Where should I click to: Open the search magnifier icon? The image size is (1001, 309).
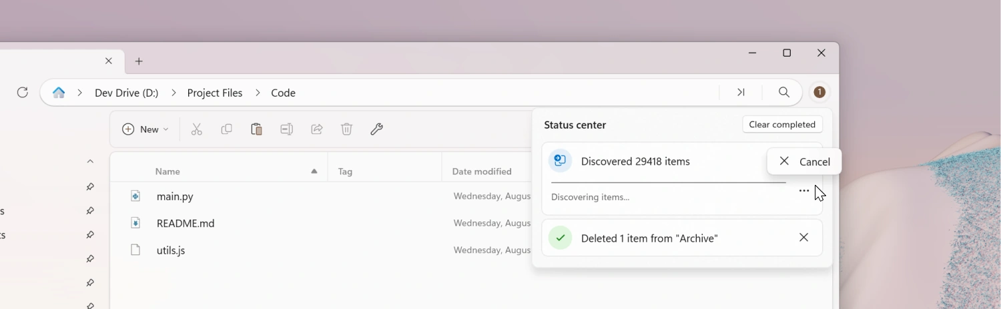point(784,93)
